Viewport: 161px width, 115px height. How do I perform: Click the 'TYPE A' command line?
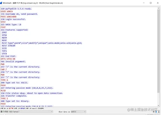point(4,80)
